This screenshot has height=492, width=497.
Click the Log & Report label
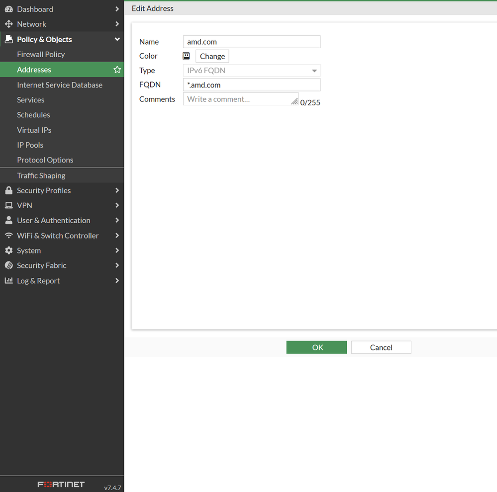pyautogui.click(x=38, y=280)
